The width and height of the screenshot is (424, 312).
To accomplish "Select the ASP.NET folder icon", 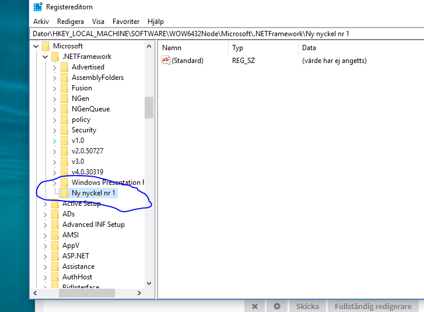I will click(55, 256).
